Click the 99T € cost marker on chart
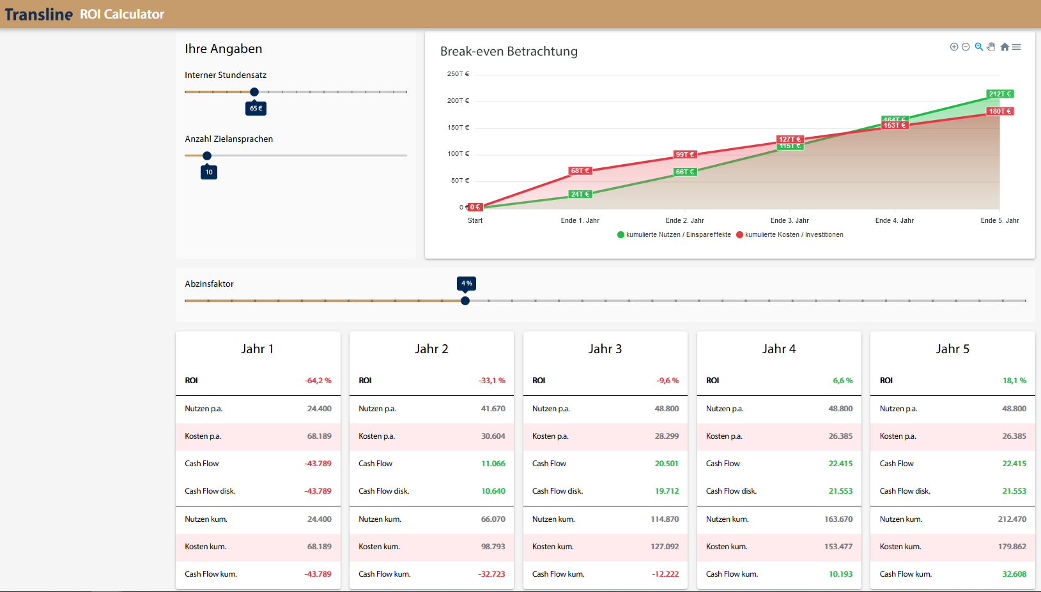The image size is (1041, 592). [x=685, y=155]
